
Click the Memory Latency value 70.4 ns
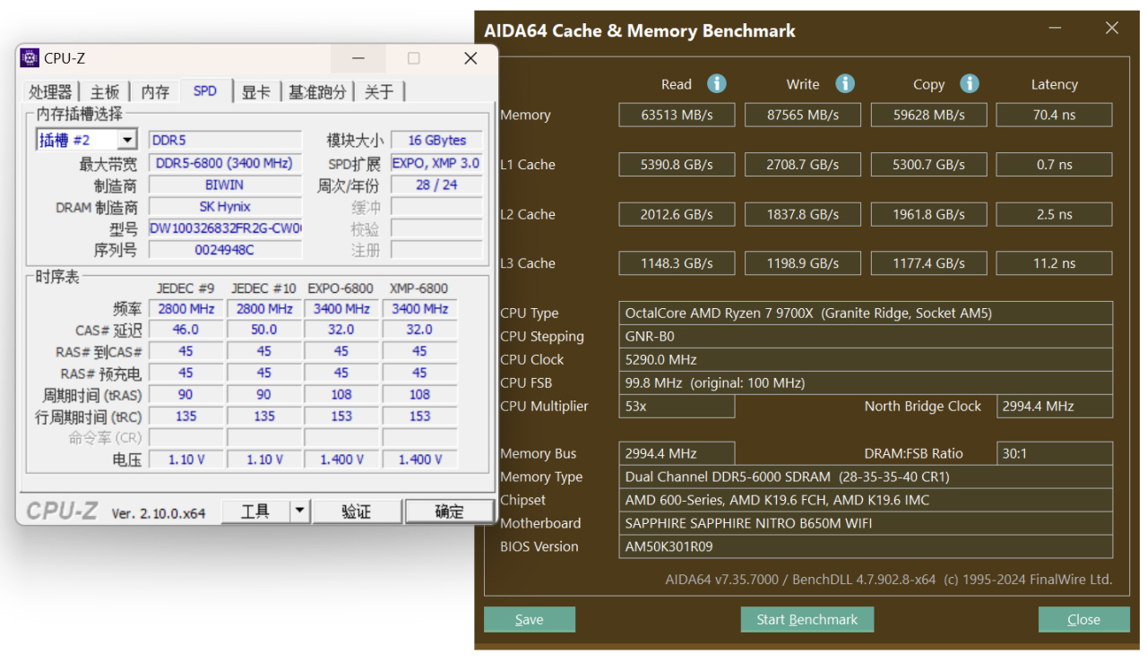click(1054, 115)
